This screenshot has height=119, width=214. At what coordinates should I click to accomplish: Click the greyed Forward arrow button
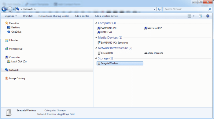10,9
